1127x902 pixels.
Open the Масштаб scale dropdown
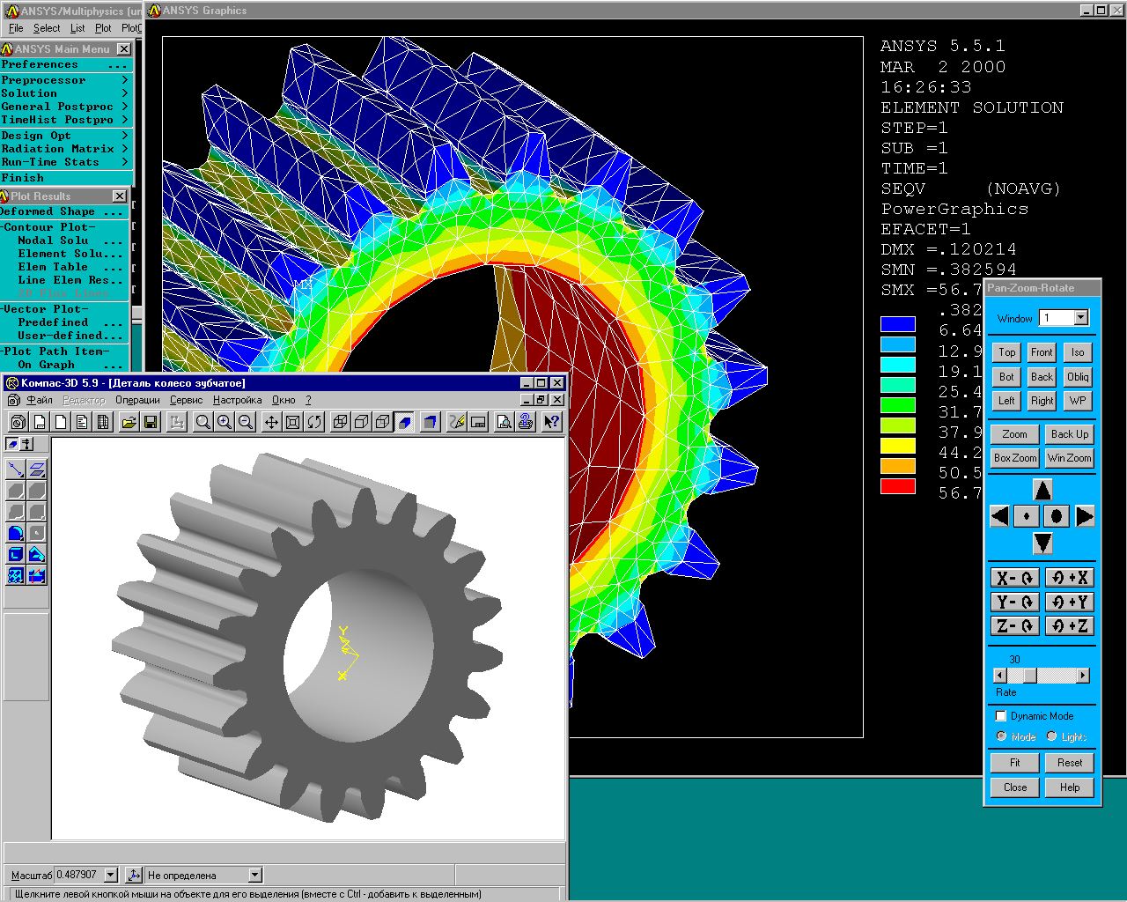110,875
